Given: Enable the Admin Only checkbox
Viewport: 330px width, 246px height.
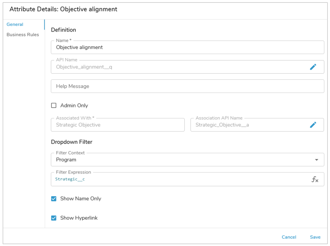Looking at the screenshot, I should [x=54, y=106].
